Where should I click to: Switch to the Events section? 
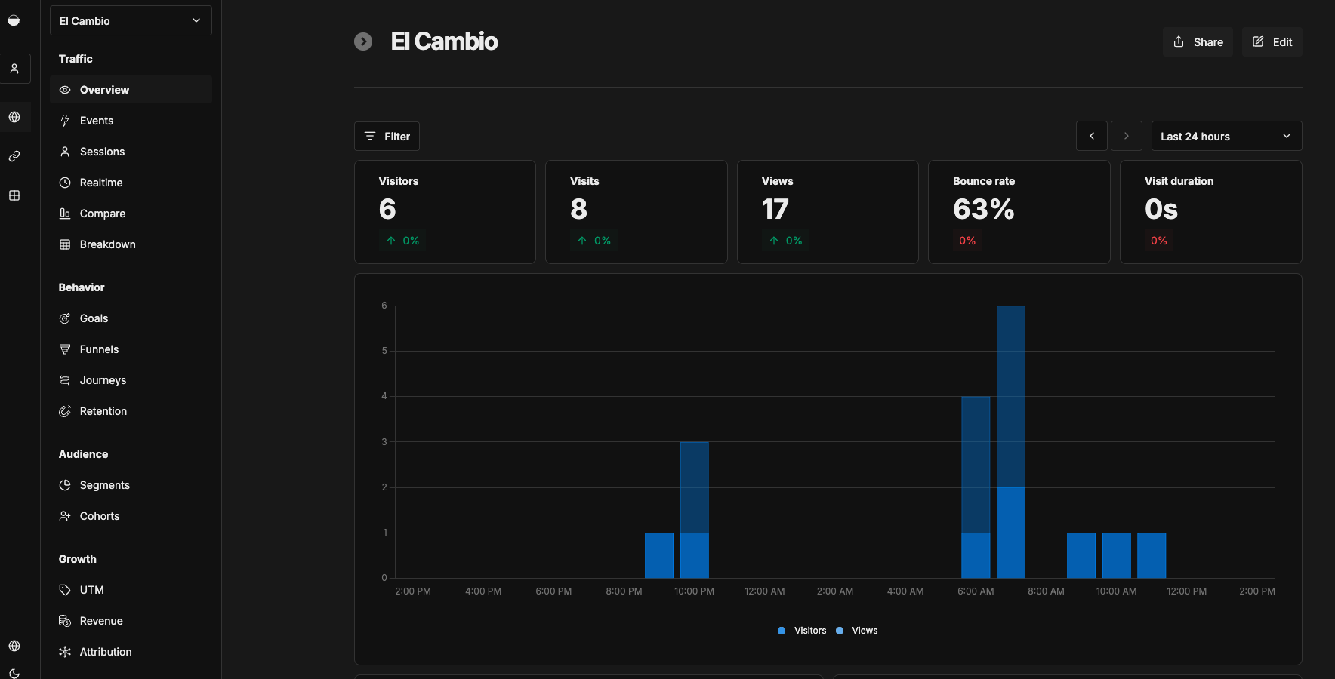coord(96,120)
